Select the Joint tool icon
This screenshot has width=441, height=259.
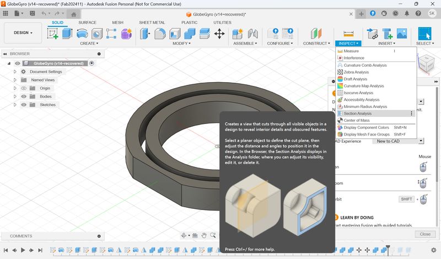click(252, 34)
